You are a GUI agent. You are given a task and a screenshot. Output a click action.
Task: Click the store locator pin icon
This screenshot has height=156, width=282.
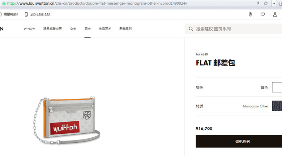(250, 14)
